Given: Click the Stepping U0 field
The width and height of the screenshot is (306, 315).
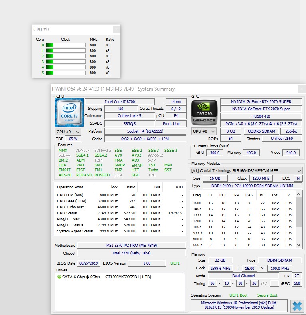Looking at the screenshot, I should 121,109.
